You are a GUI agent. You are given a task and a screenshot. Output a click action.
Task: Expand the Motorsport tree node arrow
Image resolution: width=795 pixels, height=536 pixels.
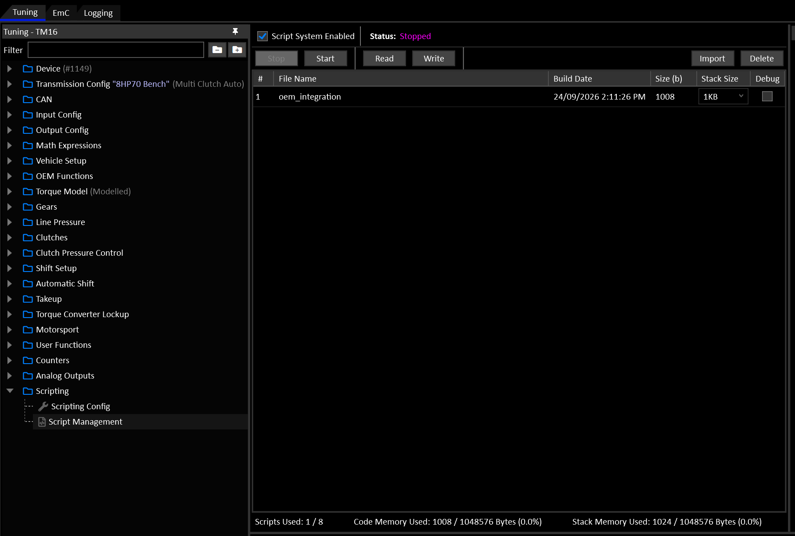10,329
